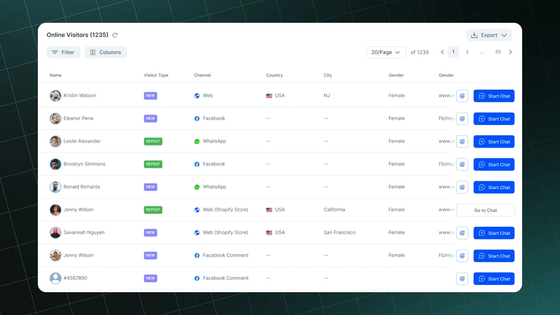The height and width of the screenshot is (315, 560).
Task: Click the REPEAT badge for Brooklyn Simmons
Action: click(153, 164)
